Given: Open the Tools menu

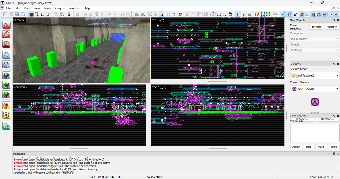Looking at the screenshot, I should [47, 8].
